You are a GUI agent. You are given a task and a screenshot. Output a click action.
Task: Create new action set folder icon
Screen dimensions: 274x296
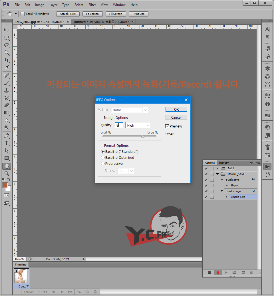tap(234, 272)
